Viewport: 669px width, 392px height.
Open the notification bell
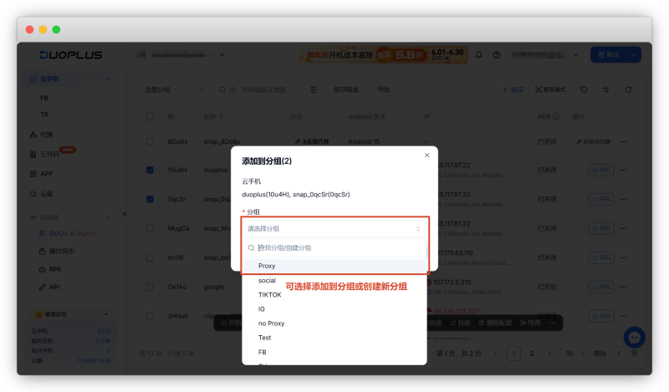coord(478,55)
